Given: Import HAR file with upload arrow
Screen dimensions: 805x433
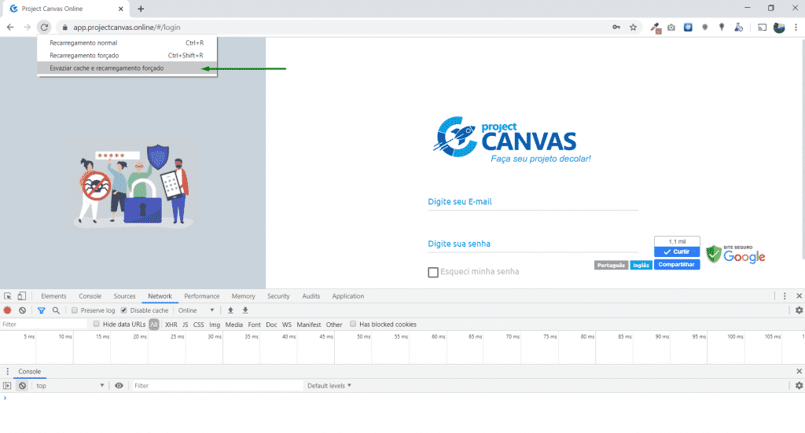Looking at the screenshot, I should (x=230, y=310).
